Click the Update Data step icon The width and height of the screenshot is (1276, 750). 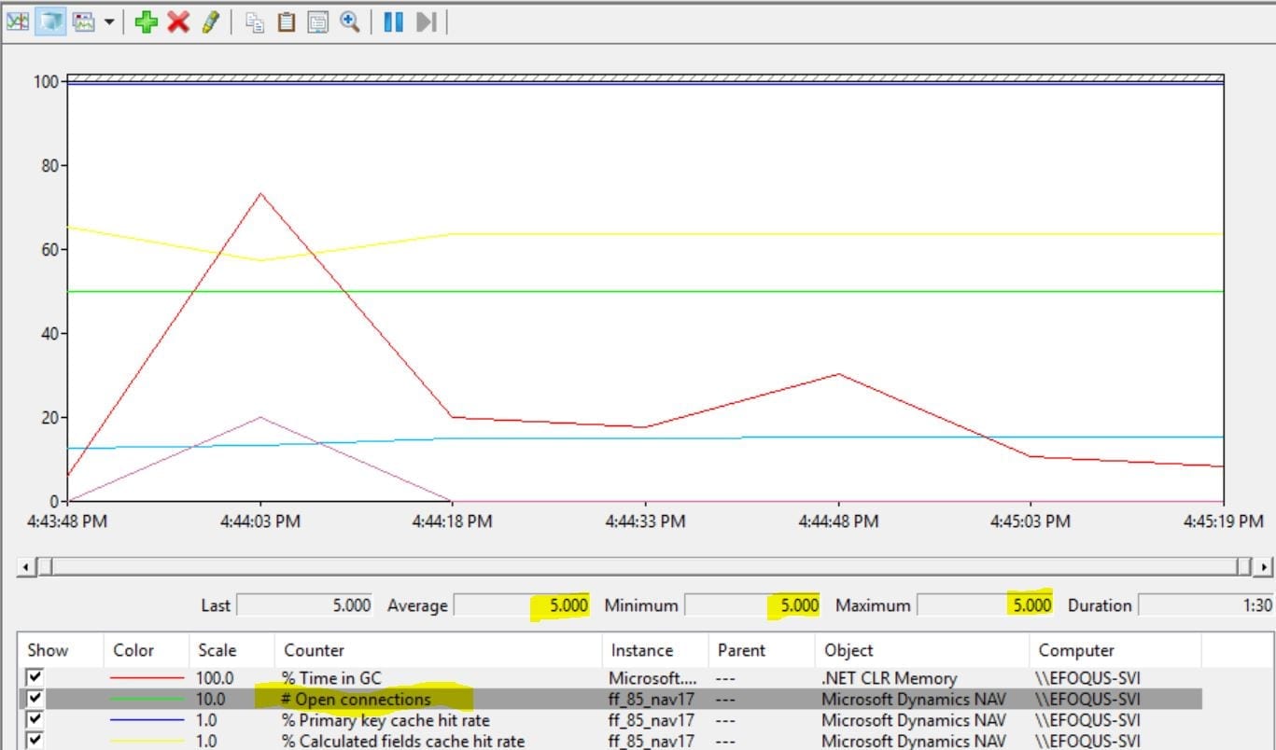point(427,21)
